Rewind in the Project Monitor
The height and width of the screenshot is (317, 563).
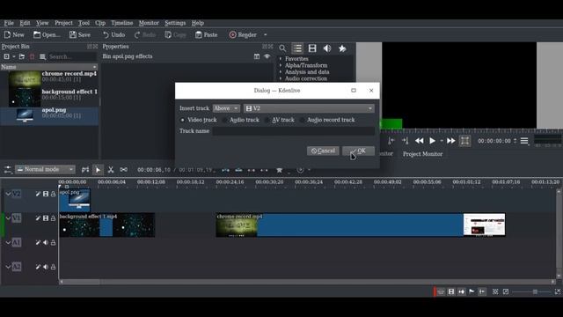(419, 141)
